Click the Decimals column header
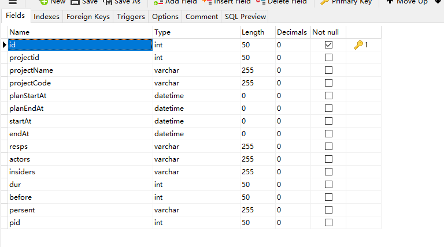The width and height of the screenshot is (444, 247). 293,32
